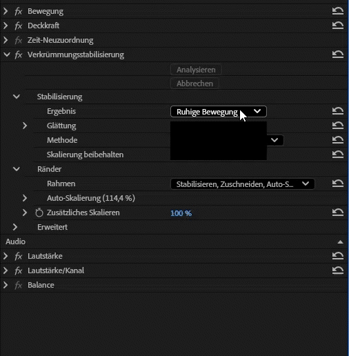Select the Bewegung effect name
This screenshot has width=349, height=356.
pyautogui.click(x=46, y=11)
